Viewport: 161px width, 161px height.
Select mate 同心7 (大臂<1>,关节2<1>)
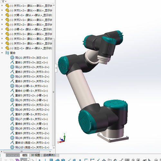[29, 119]
